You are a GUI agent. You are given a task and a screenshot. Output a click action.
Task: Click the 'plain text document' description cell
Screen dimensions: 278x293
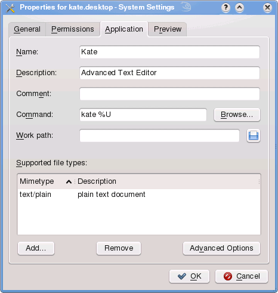click(112, 195)
